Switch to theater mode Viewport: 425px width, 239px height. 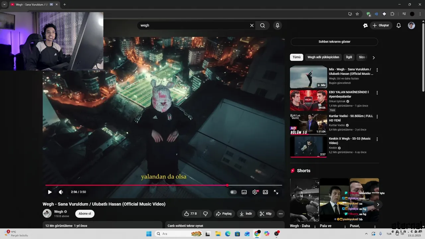[x=265, y=192]
